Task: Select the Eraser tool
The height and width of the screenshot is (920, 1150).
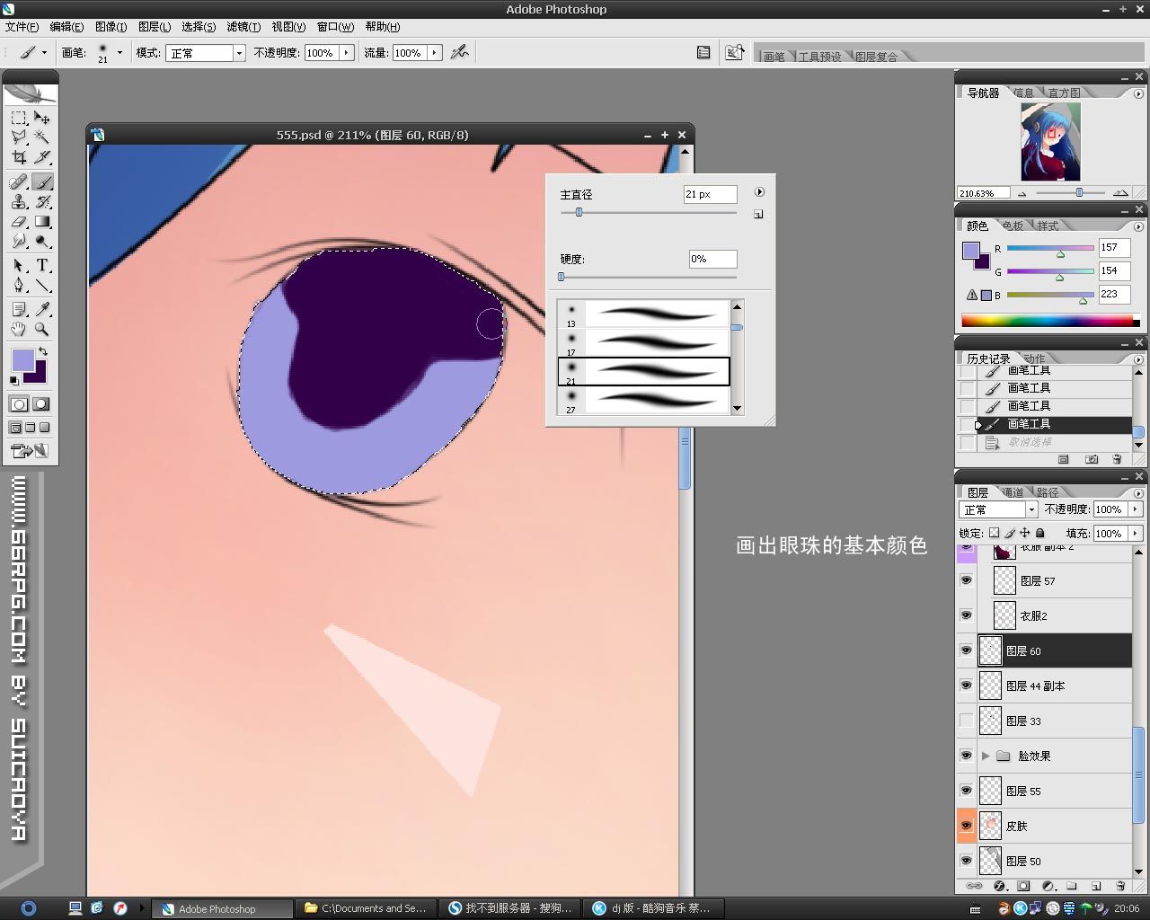Action: click(19, 221)
